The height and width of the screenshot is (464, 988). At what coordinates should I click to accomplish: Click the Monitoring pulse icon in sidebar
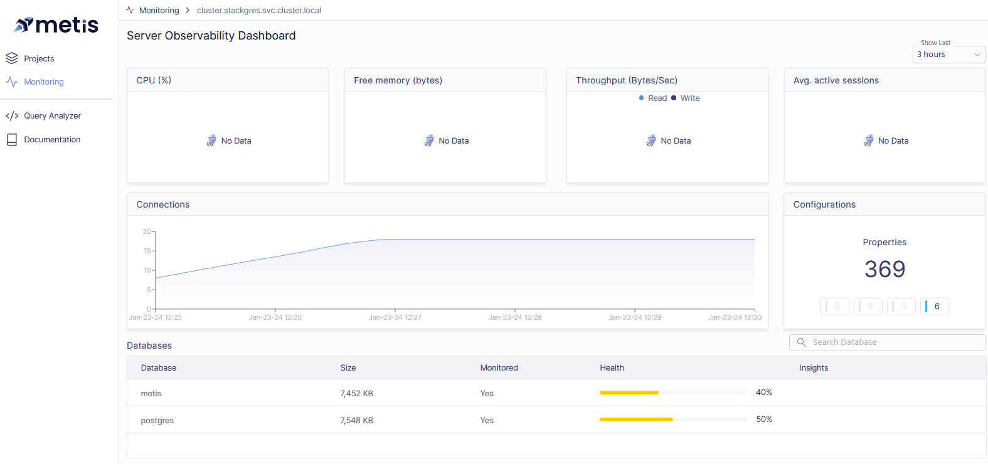[x=12, y=82]
